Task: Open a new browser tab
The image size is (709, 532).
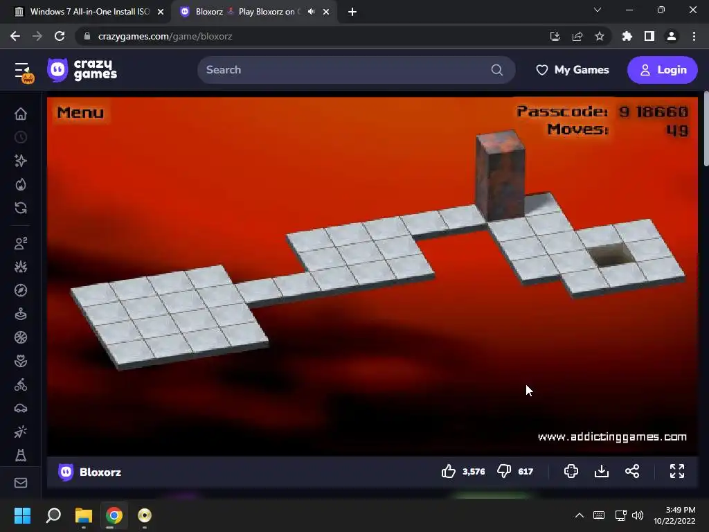Action: (x=352, y=12)
